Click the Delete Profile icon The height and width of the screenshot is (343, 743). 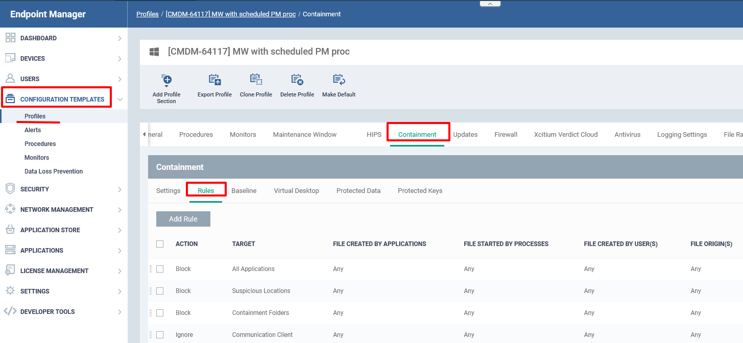(x=297, y=80)
